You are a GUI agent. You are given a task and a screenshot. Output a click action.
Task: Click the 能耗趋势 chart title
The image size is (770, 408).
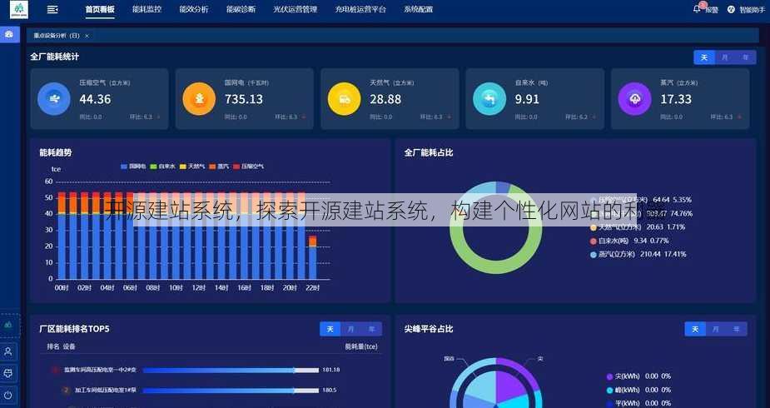(56, 152)
